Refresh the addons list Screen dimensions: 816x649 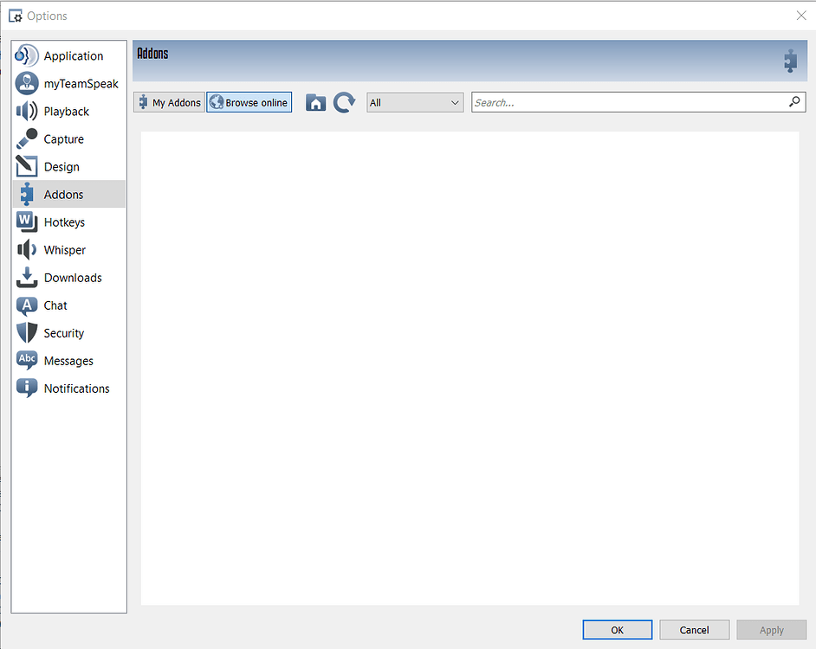[x=344, y=102]
